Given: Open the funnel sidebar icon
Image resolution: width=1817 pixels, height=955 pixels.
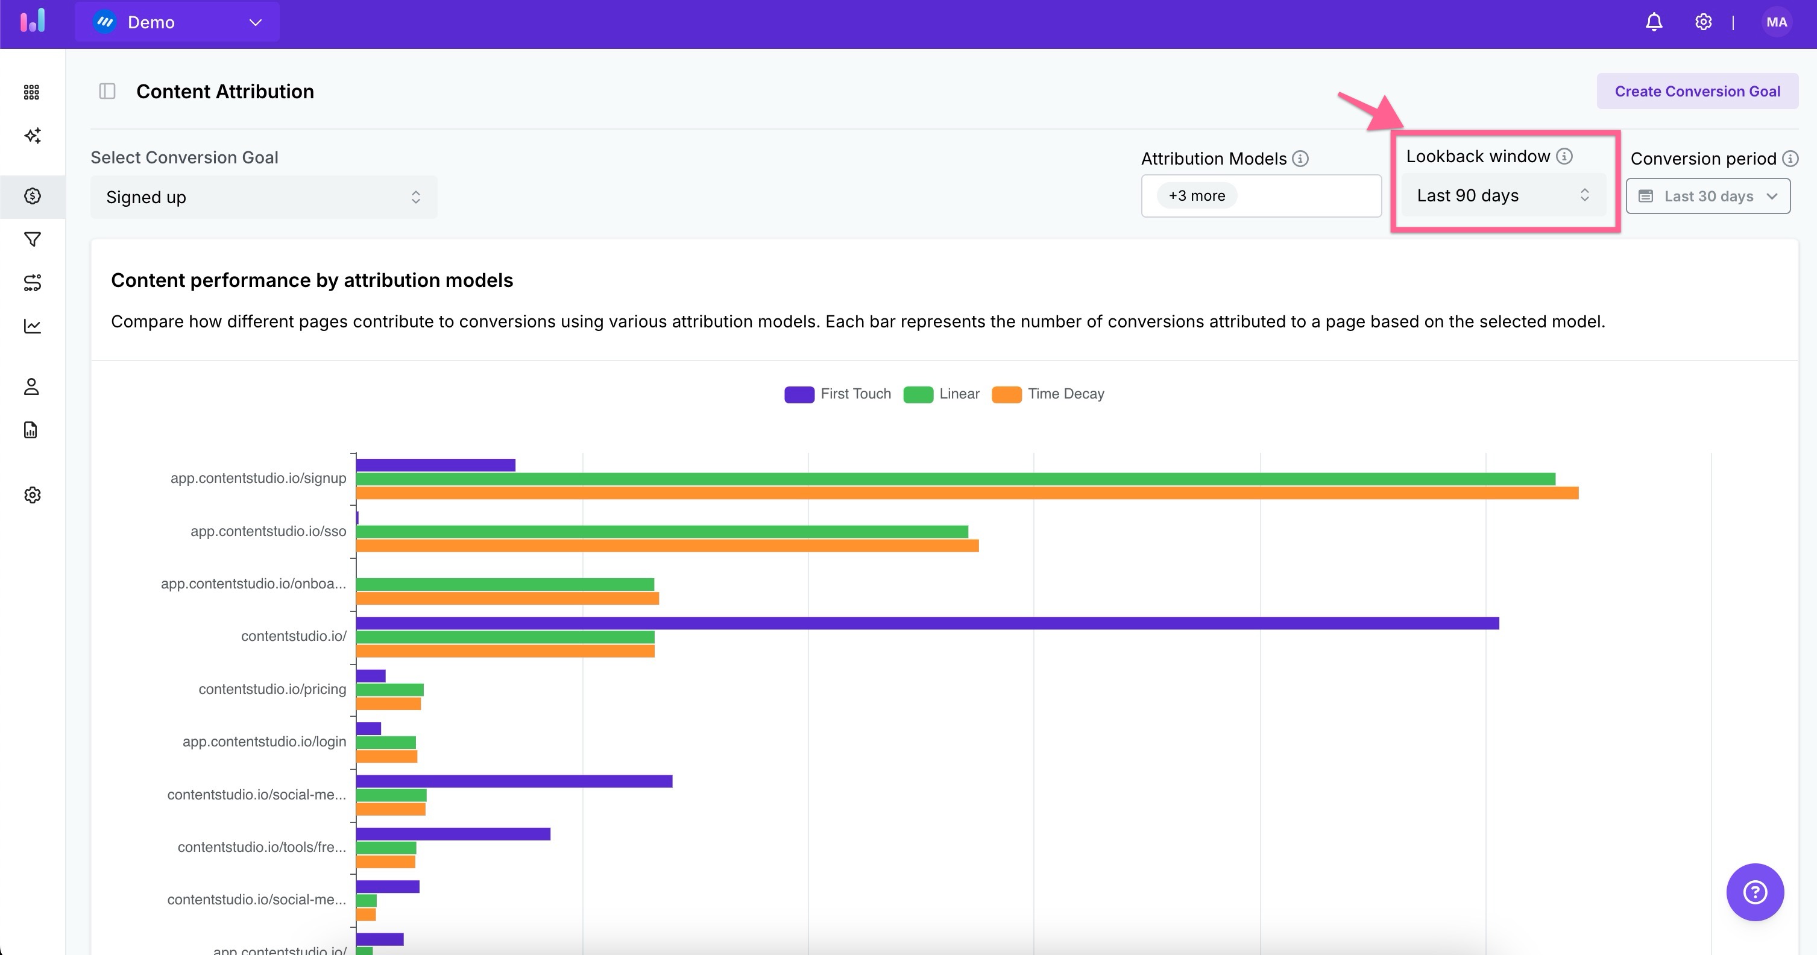Looking at the screenshot, I should (x=33, y=240).
